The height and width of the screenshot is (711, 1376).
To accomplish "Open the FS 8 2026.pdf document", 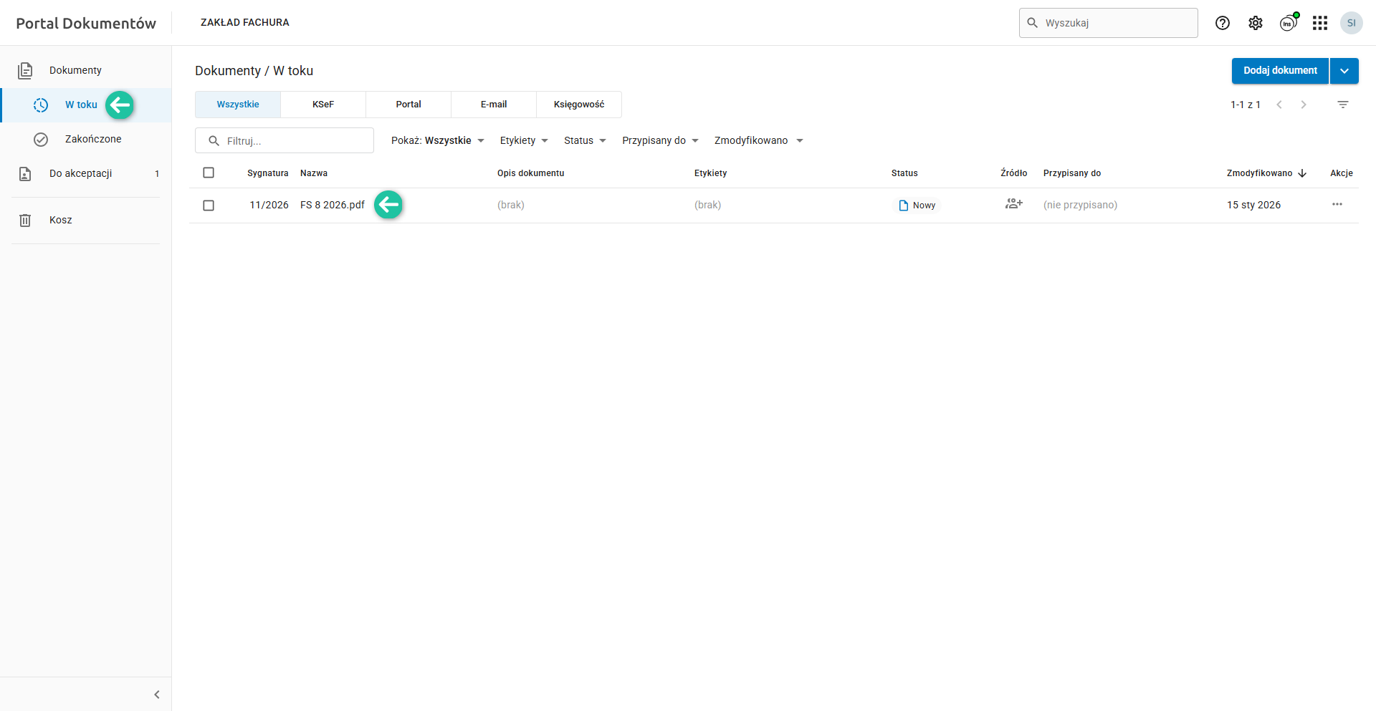I will (x=333, y=205).
